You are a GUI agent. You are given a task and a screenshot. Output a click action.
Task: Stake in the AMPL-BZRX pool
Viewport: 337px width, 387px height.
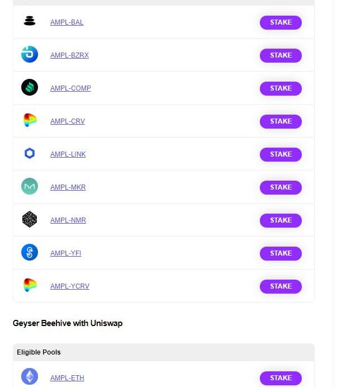(x=281, y=55)
